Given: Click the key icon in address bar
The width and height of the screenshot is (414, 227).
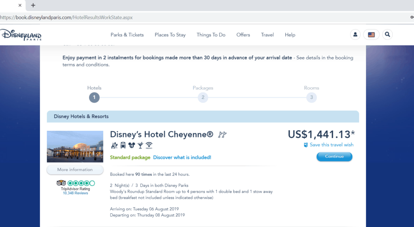Looking at the screenshot, I should point(412,17).
